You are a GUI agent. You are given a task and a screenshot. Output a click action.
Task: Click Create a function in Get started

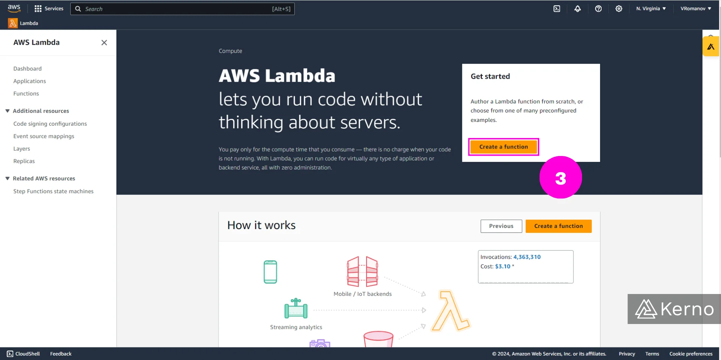pos(504,147)
